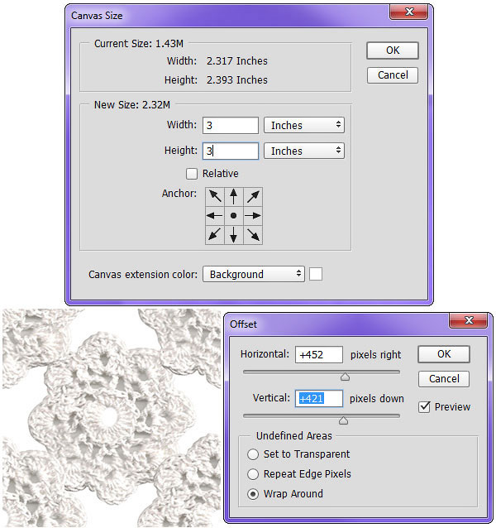
Task: Enable the Relative checkbox
Action: pyautogui.click(x=192, y=174)
